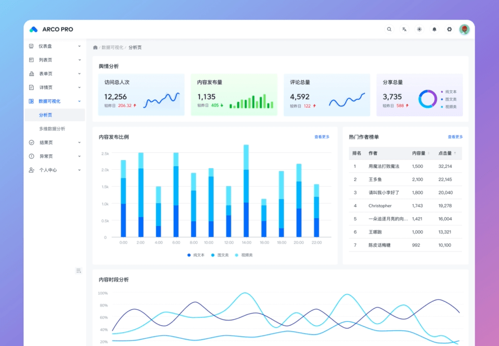Click the user avatar in header
The width and height of the screenshot is (499, 346).
[x=464, y=29]
